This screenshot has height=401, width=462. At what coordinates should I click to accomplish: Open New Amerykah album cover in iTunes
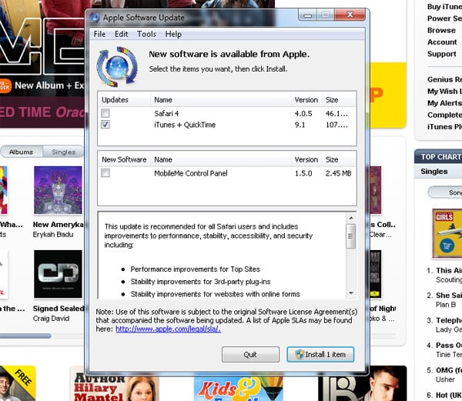[x=58, y=190]
